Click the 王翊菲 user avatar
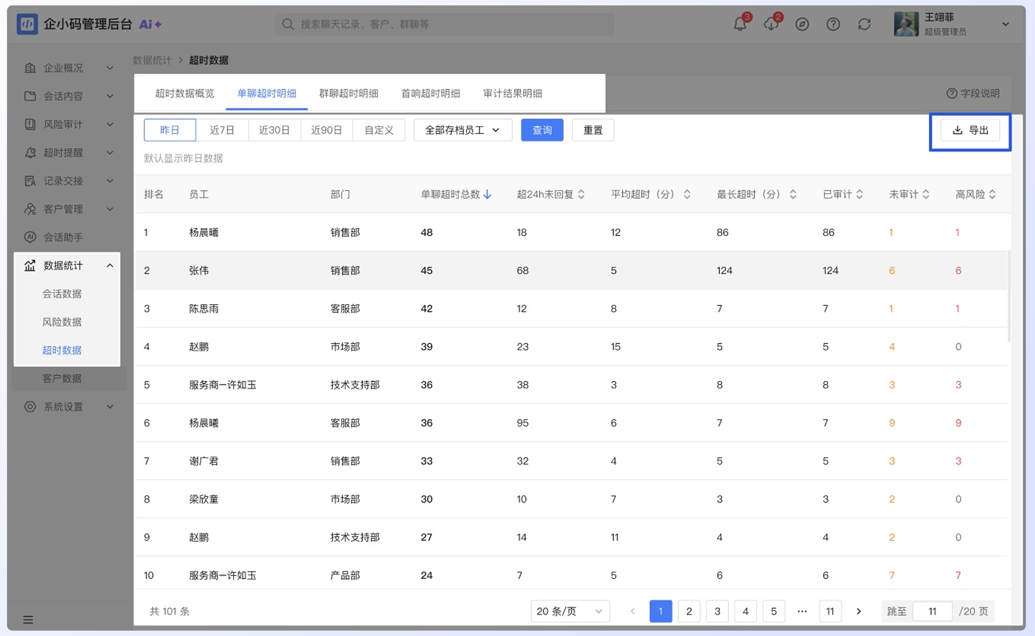 coord(906,25)
